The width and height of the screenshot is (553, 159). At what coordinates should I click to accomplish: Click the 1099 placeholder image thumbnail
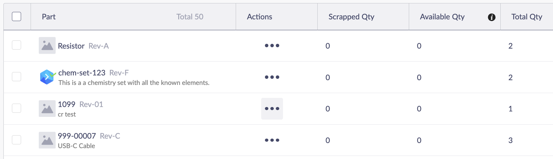coord(47,109)
